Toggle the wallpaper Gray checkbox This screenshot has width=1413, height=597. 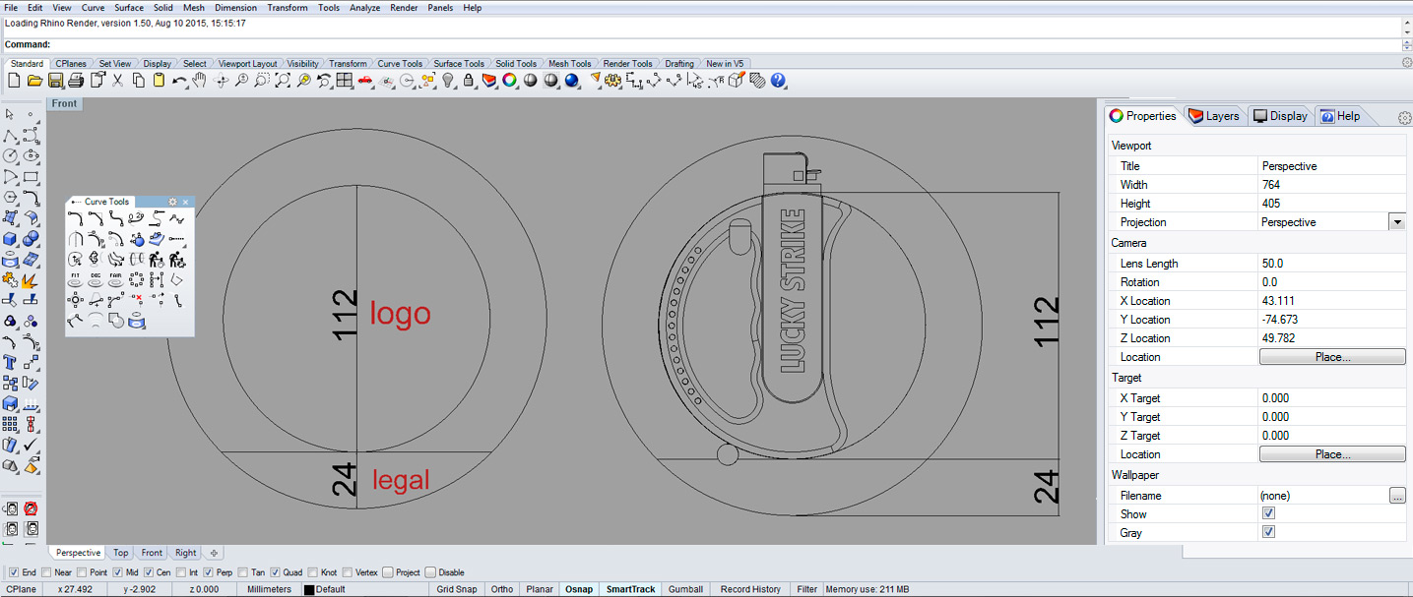coord(1268,532)
